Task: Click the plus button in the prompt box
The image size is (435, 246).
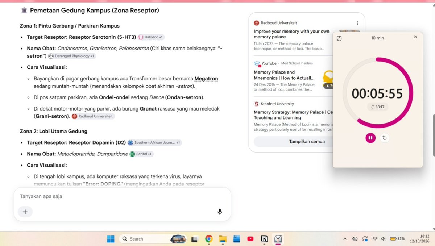Action: [x=25, y=212]
